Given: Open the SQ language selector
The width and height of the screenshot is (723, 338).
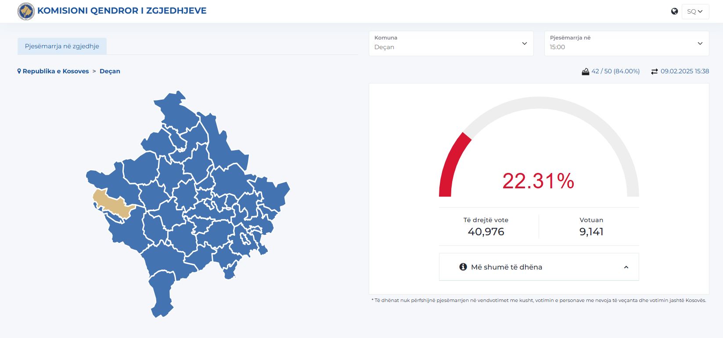Looking at the screenshot, I should 695,11.
